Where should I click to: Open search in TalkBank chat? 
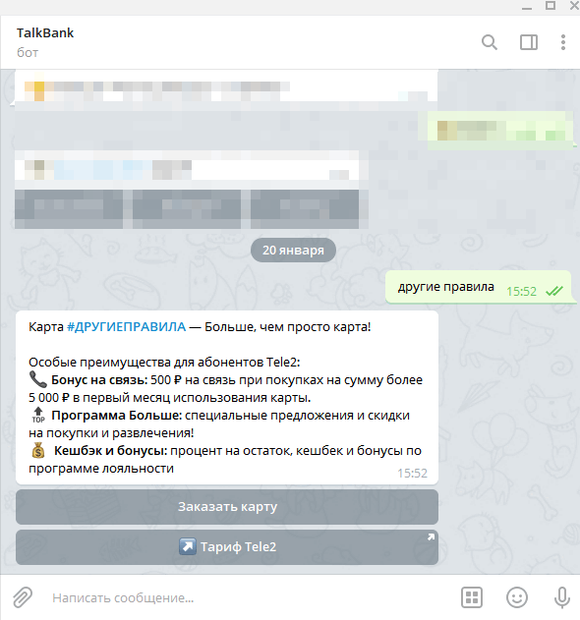click(x=490, y=42)
